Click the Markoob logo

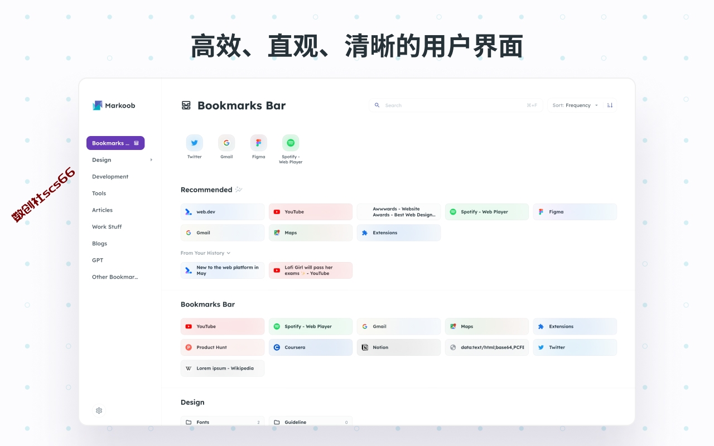pos(114,105)
